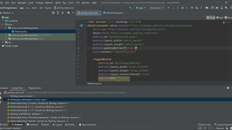Open the Event Log
Viewport: 232px width, 130px height.
point(204,125)
